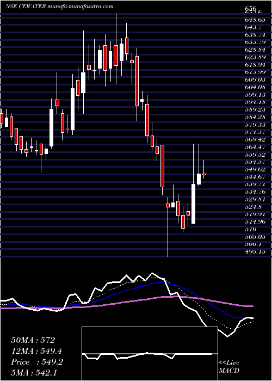This screenshot has width=272, height=381.
Task: Select the 628.84 price axis label
Action: pyautogui.click(x=254, y=50)
